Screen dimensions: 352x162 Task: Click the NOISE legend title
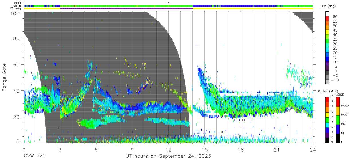pyautogui.click(x=339, y=95)
